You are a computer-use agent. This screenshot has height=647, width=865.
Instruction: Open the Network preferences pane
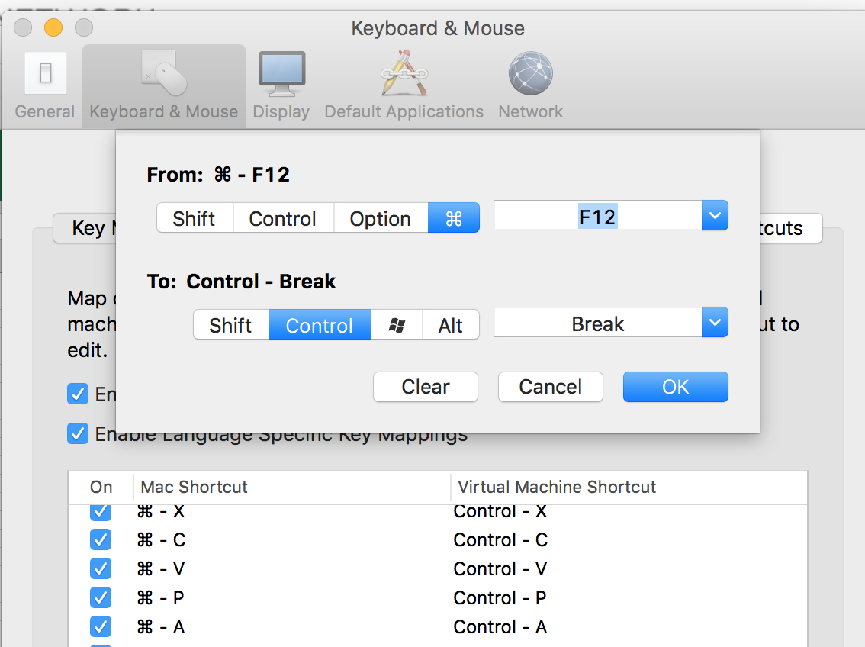(x=530, y=82)
